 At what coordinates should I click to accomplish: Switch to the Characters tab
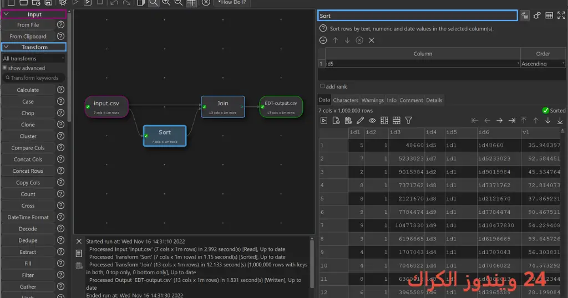click(346, 100)
